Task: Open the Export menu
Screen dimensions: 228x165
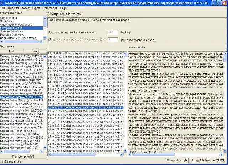Action: 36,8
